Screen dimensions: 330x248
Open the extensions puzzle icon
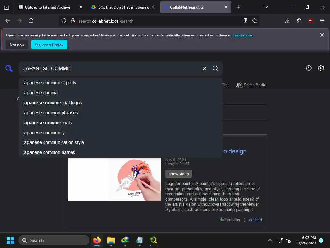pos(299,21)
